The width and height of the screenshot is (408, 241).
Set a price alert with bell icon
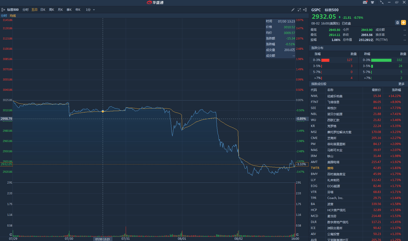tap(397, 22)
